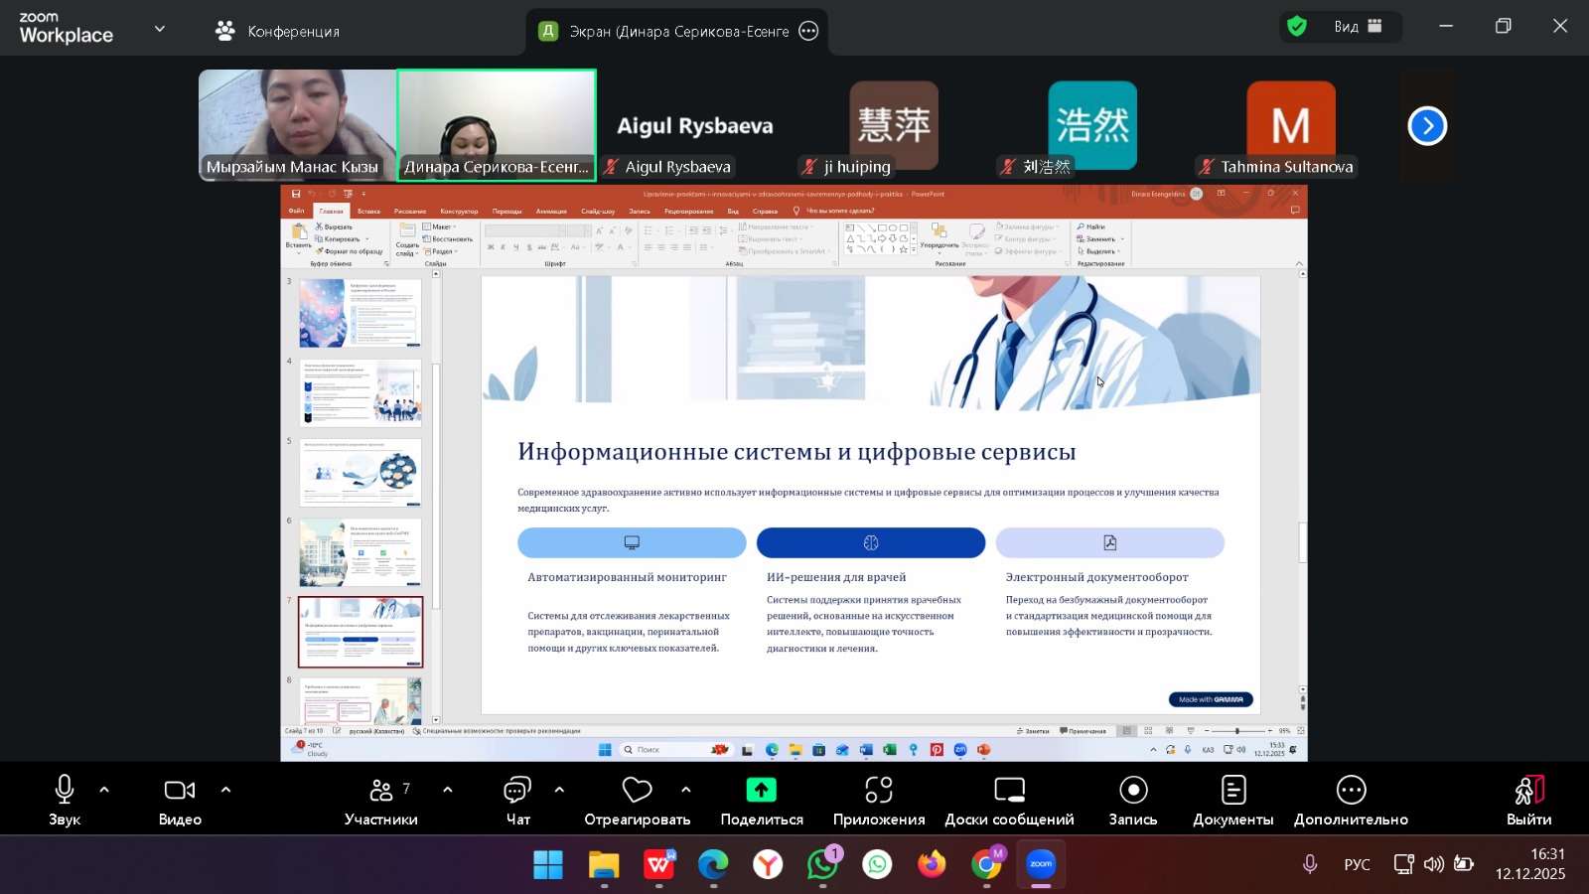Toggle the video camera on
The width and height of the screenshot is (1589, 894).
point(180,800)
